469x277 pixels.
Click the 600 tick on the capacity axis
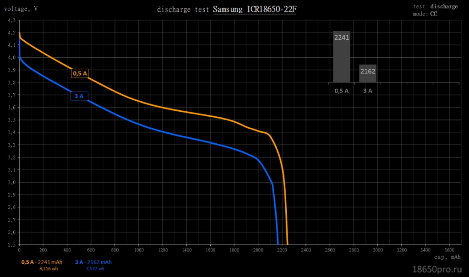pos(91,250)
